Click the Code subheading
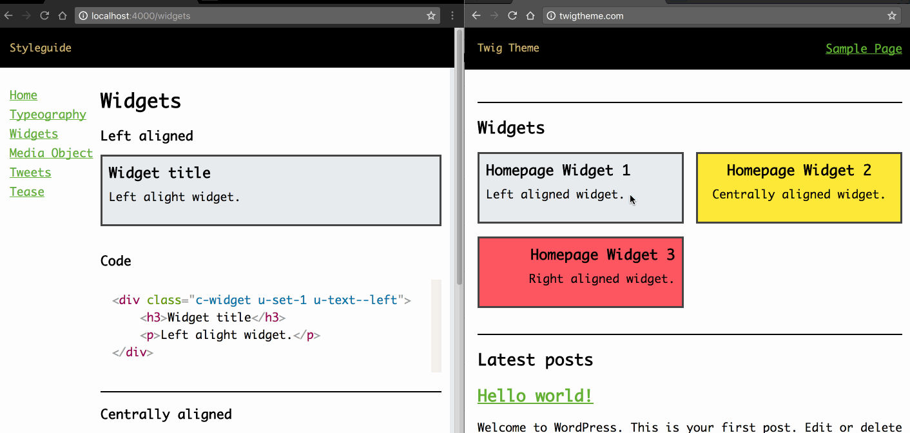 point(116,261)
